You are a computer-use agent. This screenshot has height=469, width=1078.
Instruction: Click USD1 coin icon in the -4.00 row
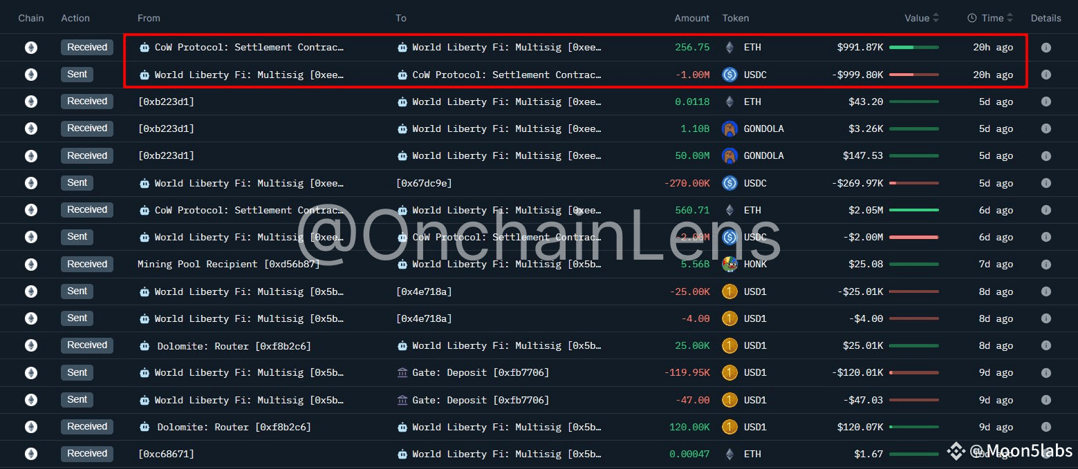pyautogui.click(x=729, y=318)
